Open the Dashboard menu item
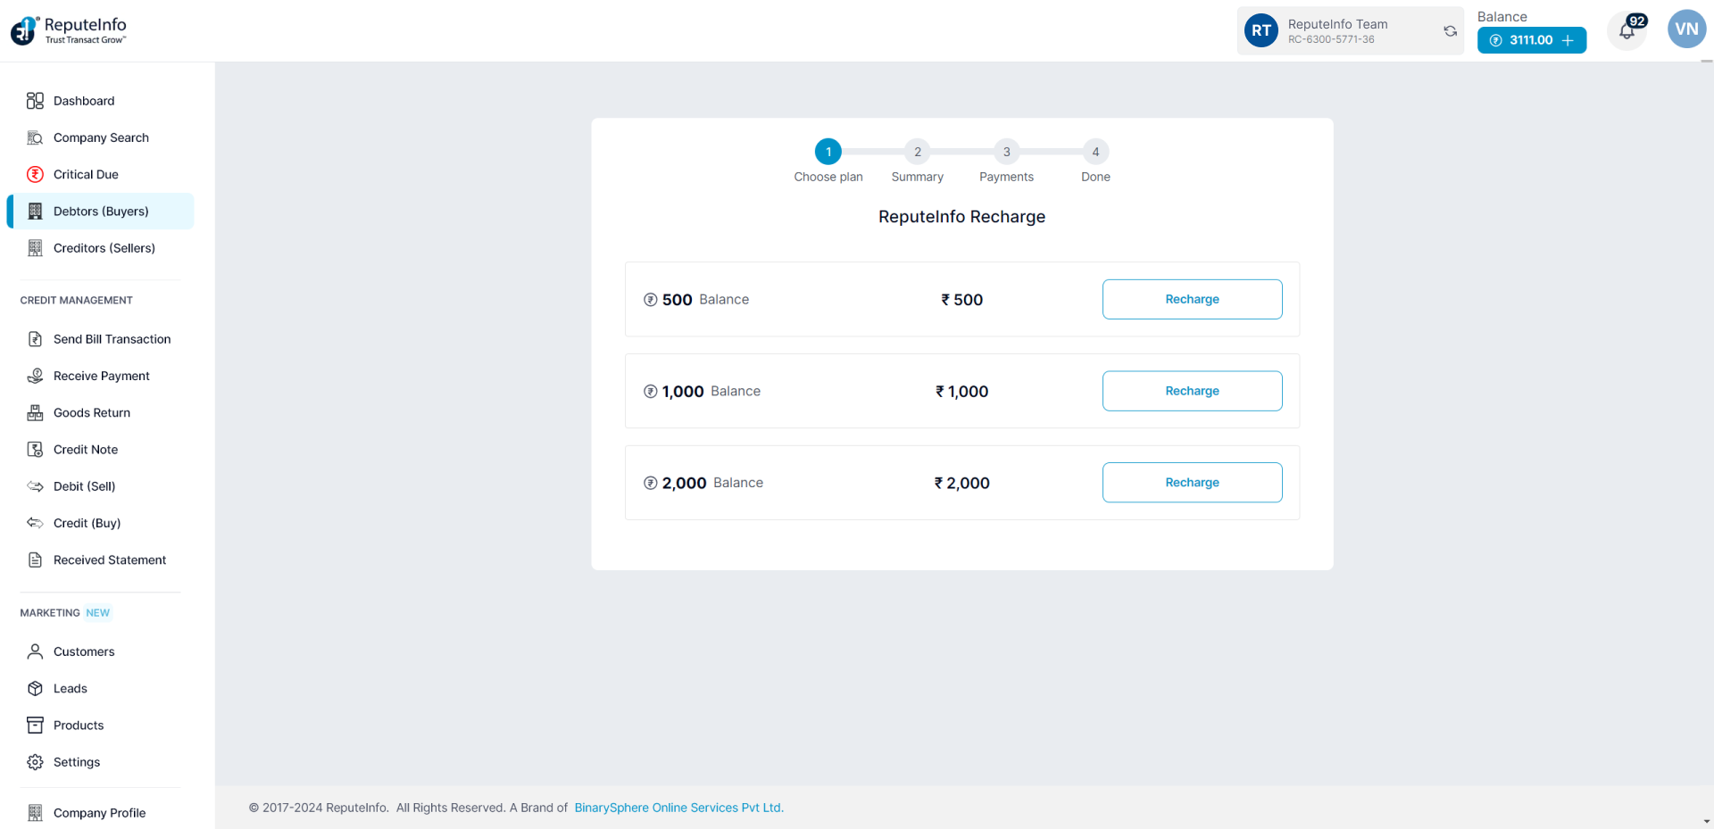Viewport: 1714px width, 829px height. 84,101
